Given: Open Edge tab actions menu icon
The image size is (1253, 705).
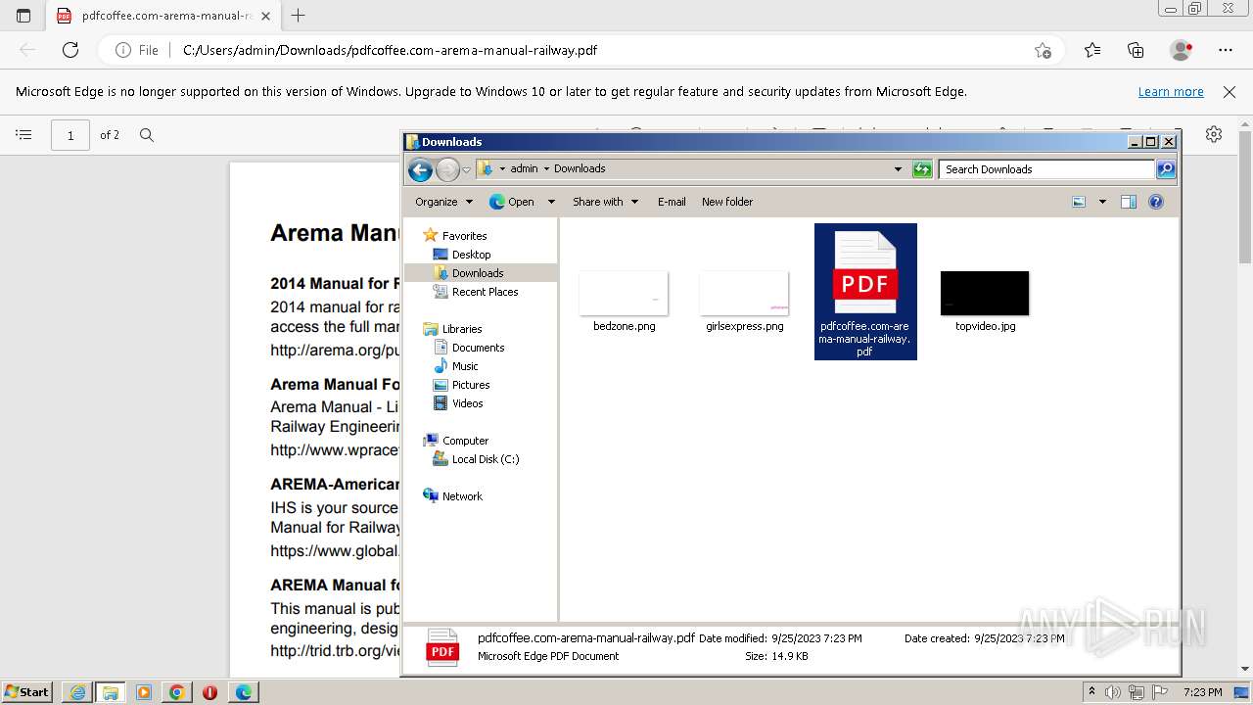Looking at the screenshot, I should click(23, 16).
